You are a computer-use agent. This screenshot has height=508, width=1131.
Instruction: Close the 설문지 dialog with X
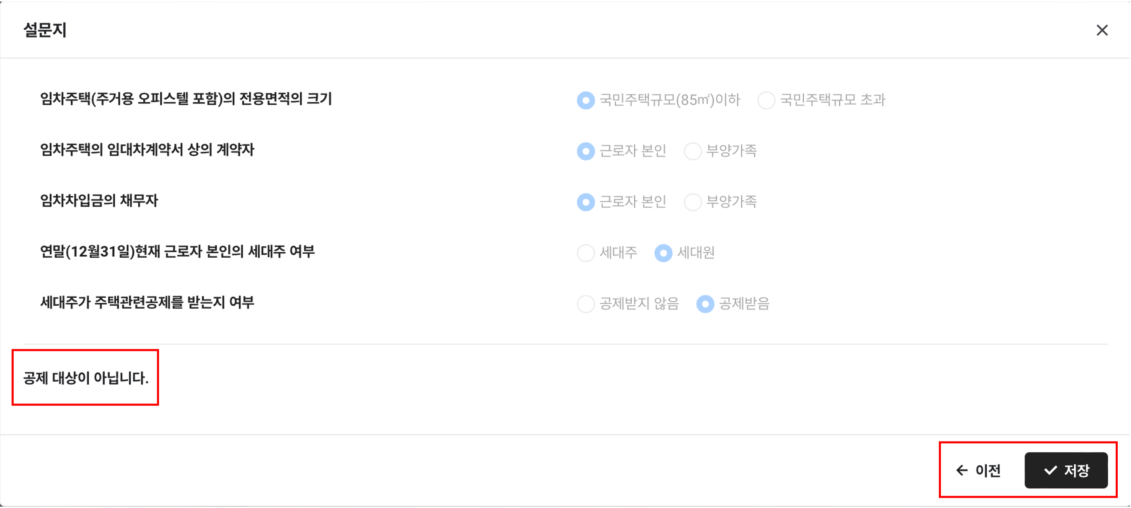coord(1102,30)
